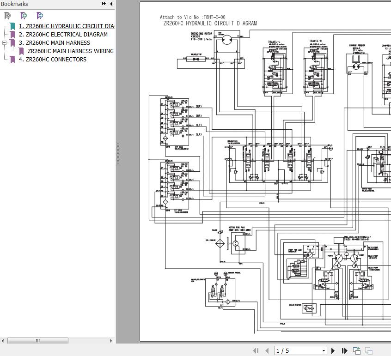Click the diagram title ZR260HC HYDRAULIC CIRCUIT DIAGRAM
Screen dimensions: 391x356
tap(210, 24)
